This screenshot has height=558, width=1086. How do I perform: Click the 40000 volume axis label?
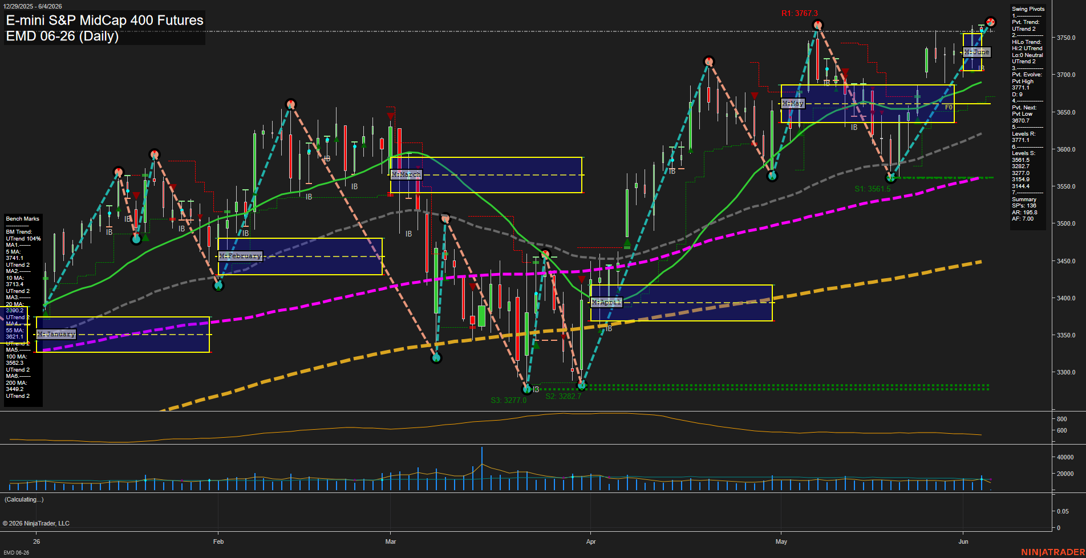[x=1065, y=458]
